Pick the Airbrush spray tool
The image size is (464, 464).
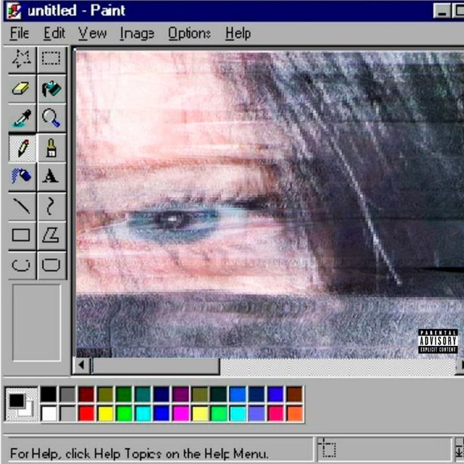pyautogui.click(x=22, y=177)
